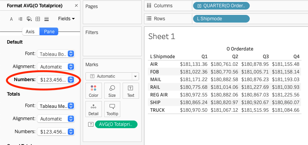
Task: Open the Totals Alignment dropdown
Action: 56,119
